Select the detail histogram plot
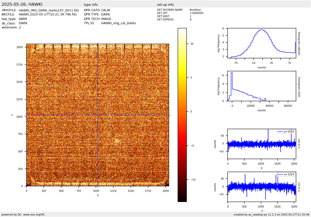Image resolution: width=311 pixels, height=217 pixels. click(x=262, y=43)
